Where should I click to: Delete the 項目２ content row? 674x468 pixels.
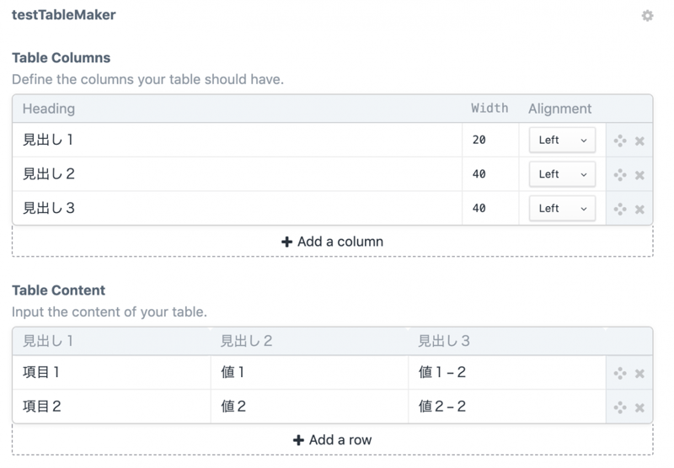[x=639, y=407]
